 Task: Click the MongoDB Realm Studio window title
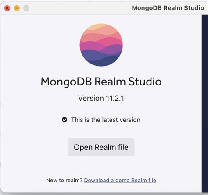coord(168,8)
